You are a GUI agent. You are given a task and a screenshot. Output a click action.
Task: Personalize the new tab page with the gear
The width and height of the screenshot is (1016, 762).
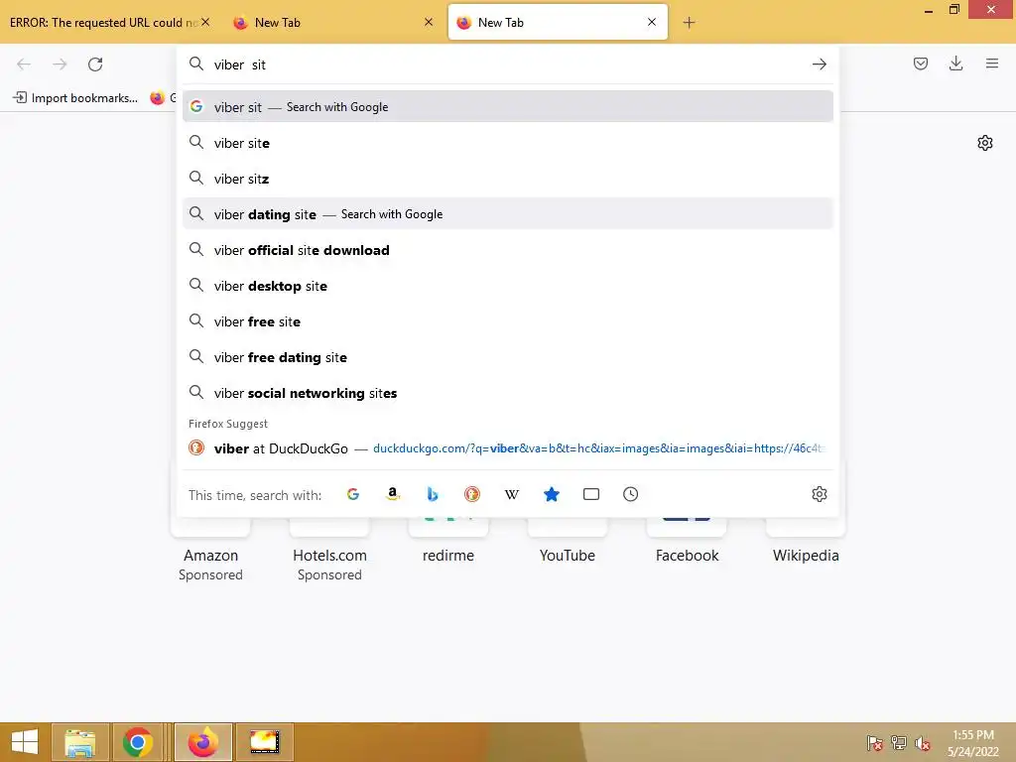[x=985, y=143]
